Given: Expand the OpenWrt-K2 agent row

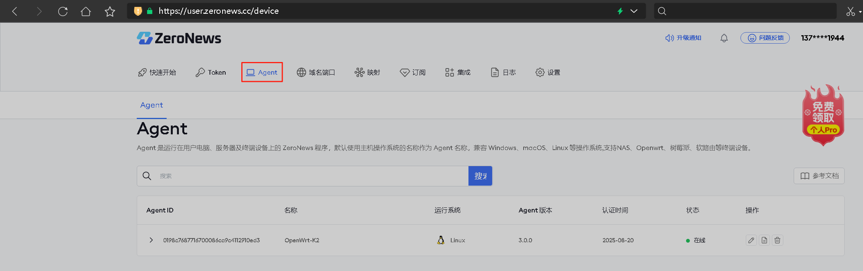Looking at the screenshot, I should (x=151, y=240).
